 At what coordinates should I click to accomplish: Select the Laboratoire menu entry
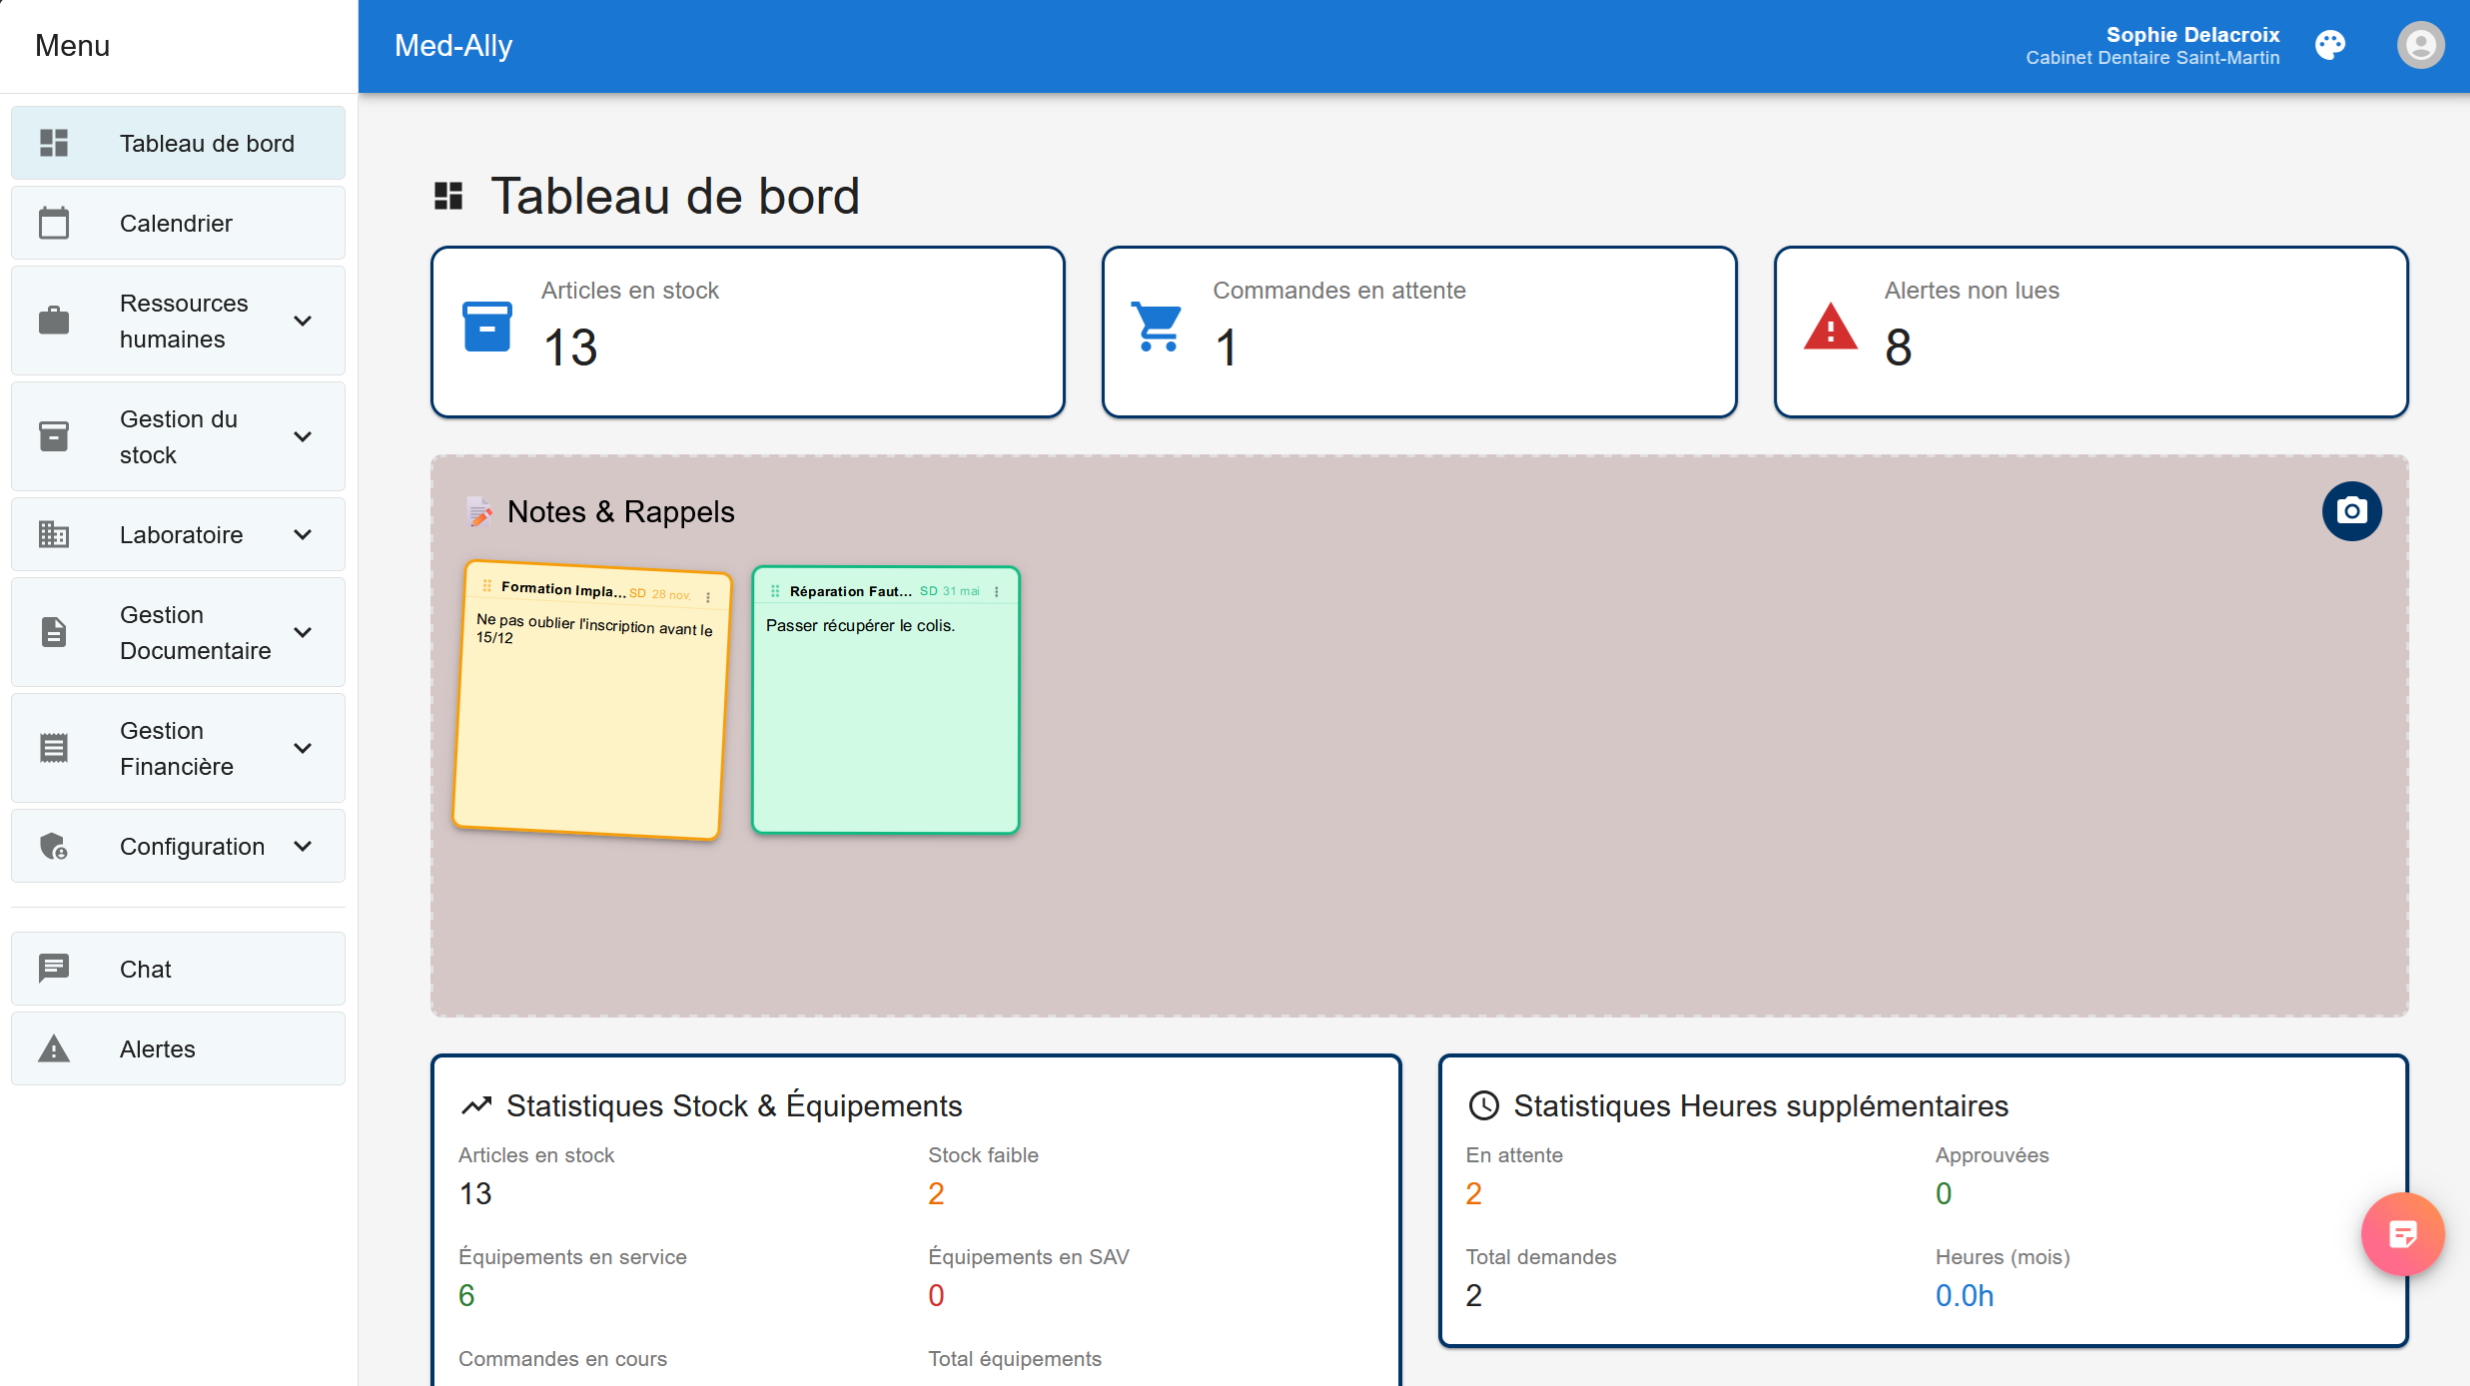click(178, 534)
